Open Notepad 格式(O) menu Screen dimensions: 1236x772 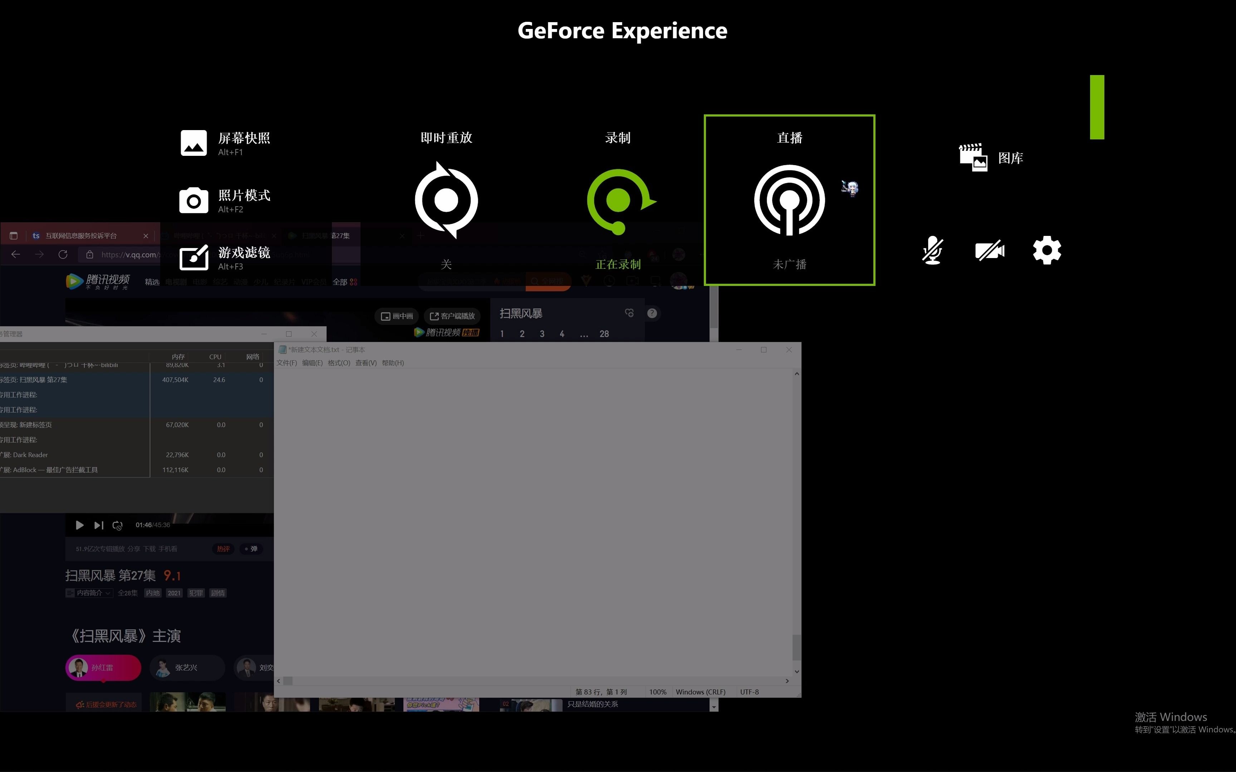339,363
